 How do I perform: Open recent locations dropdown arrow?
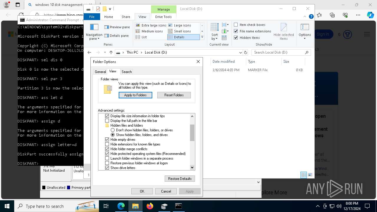point(105,52)
